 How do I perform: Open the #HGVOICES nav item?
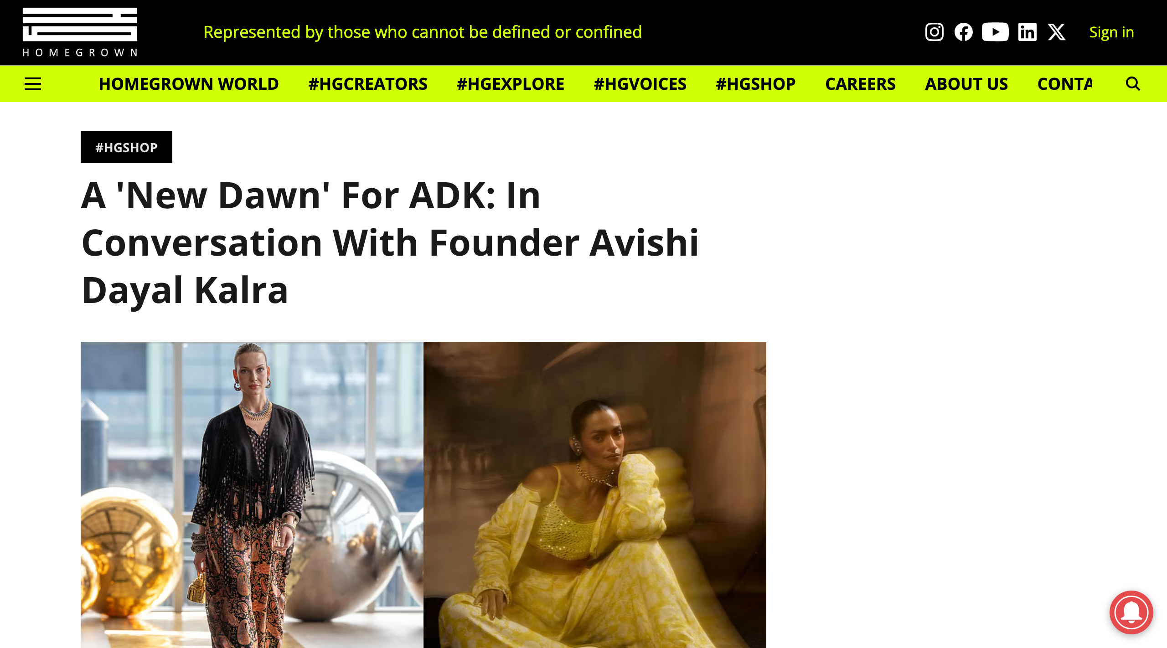640,84
